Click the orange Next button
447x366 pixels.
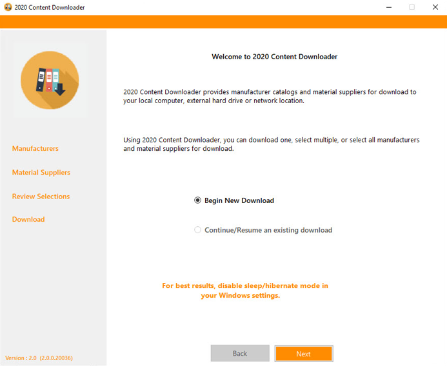[304, 354]
